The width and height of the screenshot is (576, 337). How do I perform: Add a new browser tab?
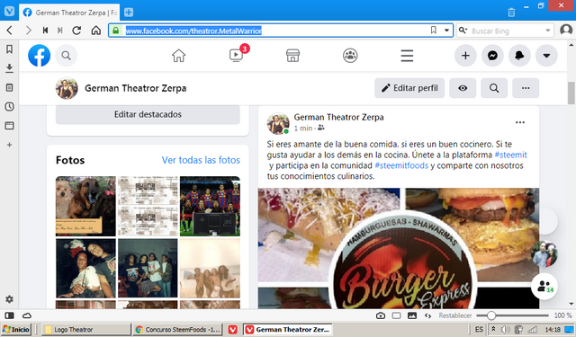[x=129, y=13]
